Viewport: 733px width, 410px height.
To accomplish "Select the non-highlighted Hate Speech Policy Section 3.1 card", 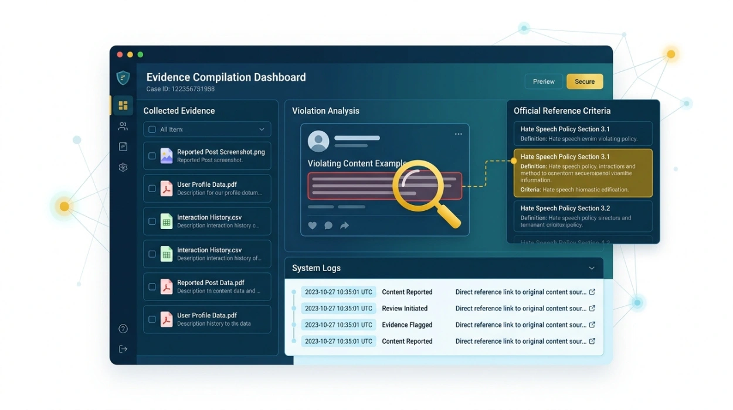I will click(x=583, y=134).
